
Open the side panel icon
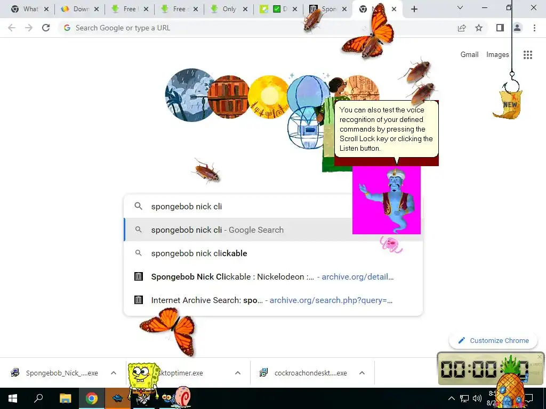click(500, 28)
